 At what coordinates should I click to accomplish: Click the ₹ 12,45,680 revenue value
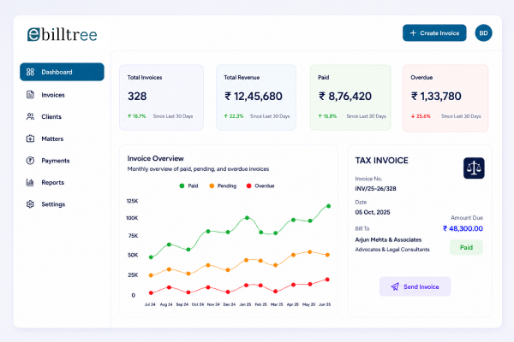254,97
